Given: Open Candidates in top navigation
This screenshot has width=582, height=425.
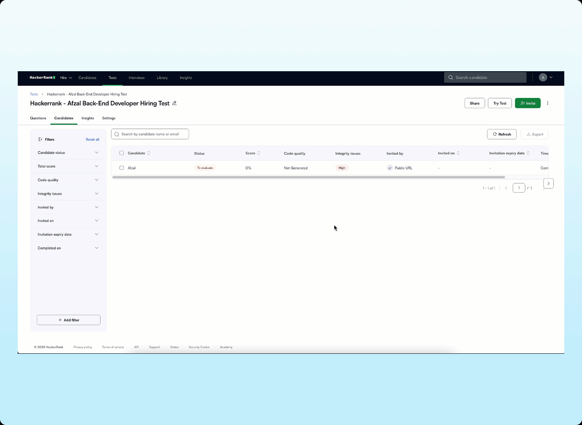Looking at the screenshot, I should coord(87,78).
